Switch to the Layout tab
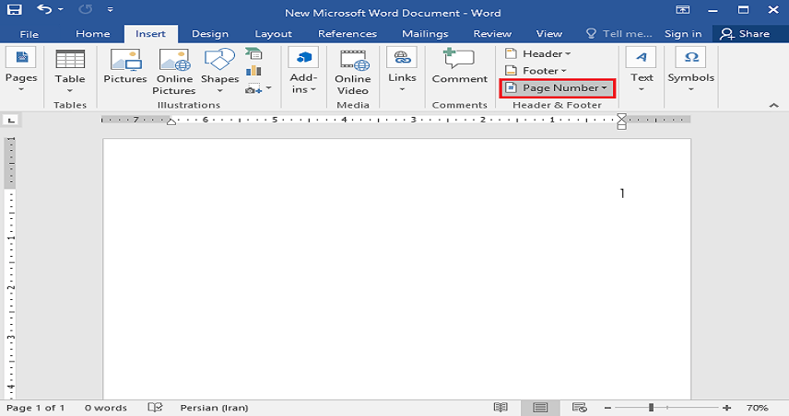 coord(273,34)
